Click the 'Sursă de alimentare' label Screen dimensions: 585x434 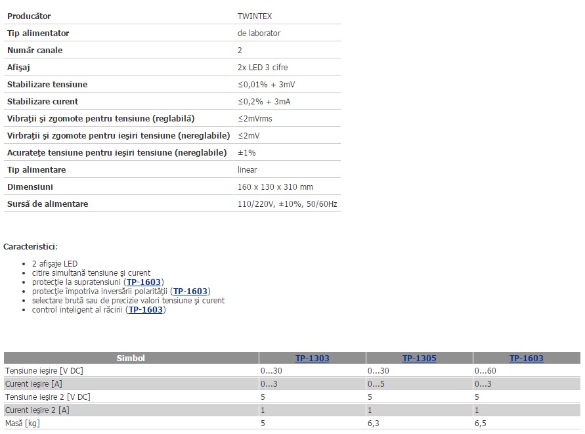point(47,204)
